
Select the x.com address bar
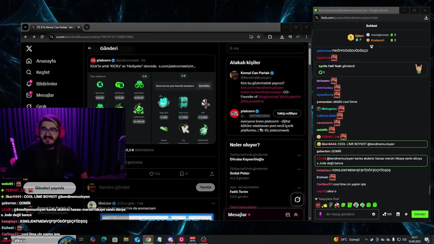pos(149,37)
